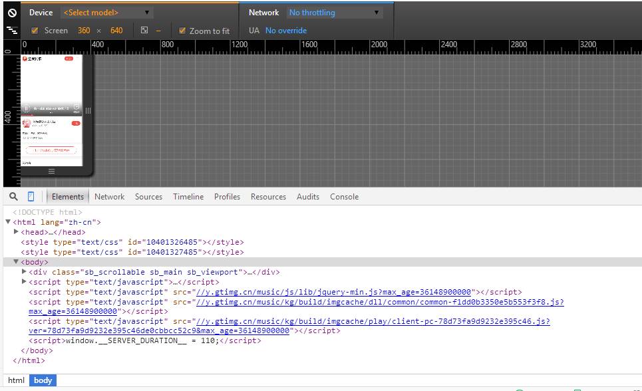
Task: Click the player progress bar in emulated page
Action: tap(52, 115)
